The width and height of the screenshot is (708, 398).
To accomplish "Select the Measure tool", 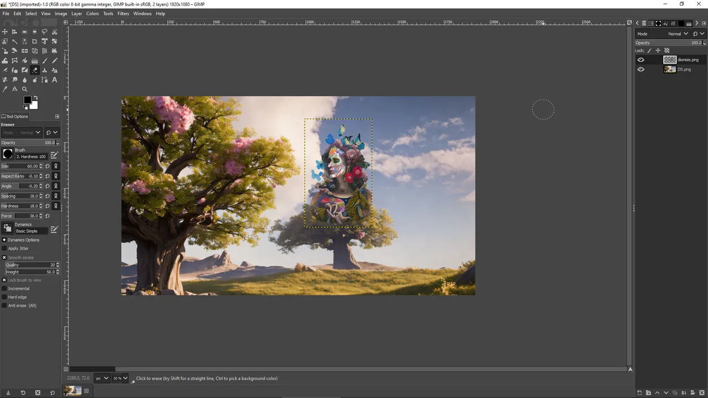I will click(14, 89).
